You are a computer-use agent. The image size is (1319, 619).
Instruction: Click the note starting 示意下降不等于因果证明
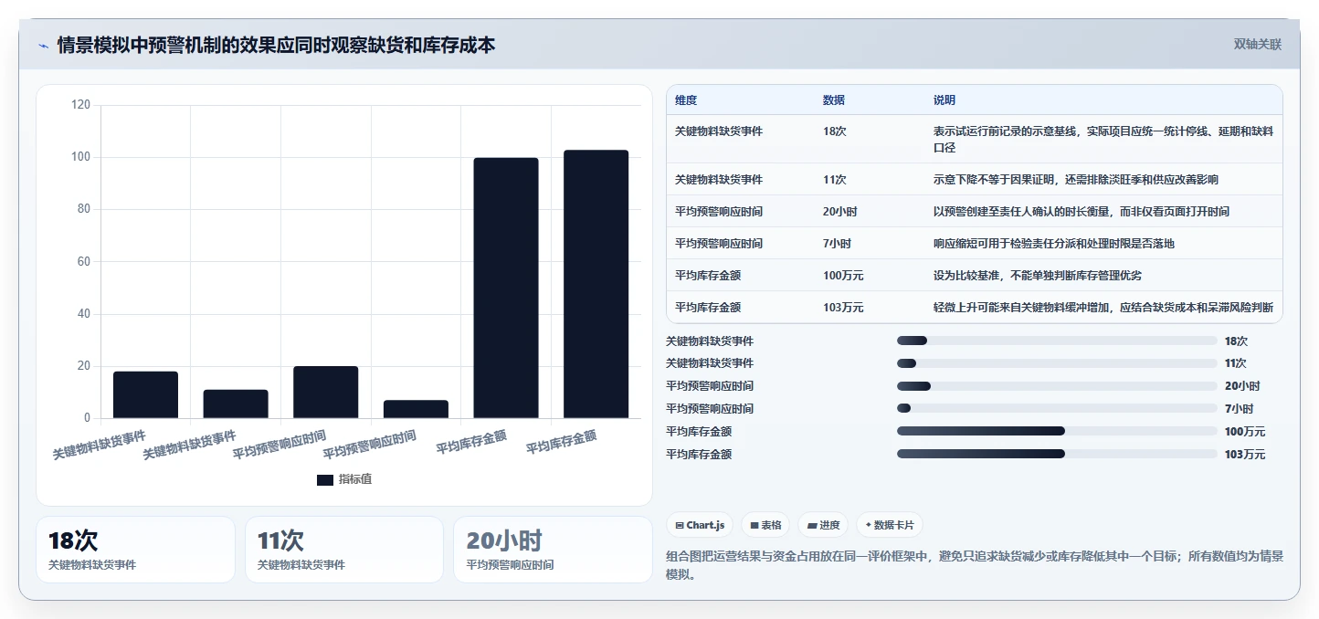pos(1076,179)
